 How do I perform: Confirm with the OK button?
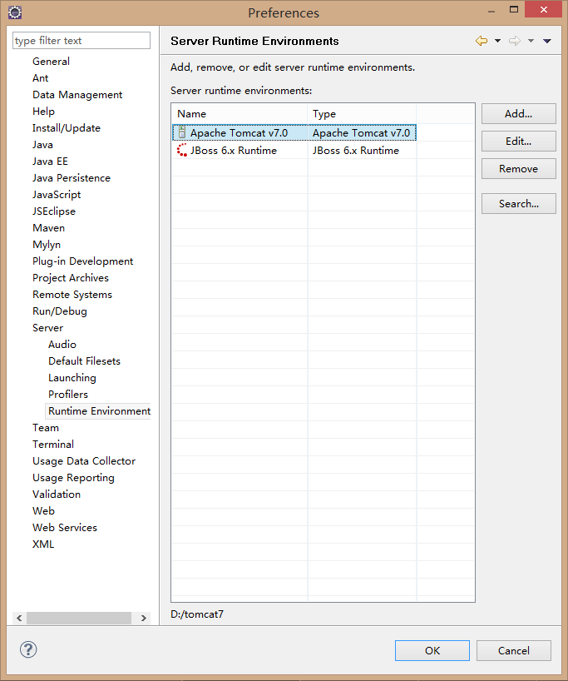pyautogui.click(x=432, y=651)
